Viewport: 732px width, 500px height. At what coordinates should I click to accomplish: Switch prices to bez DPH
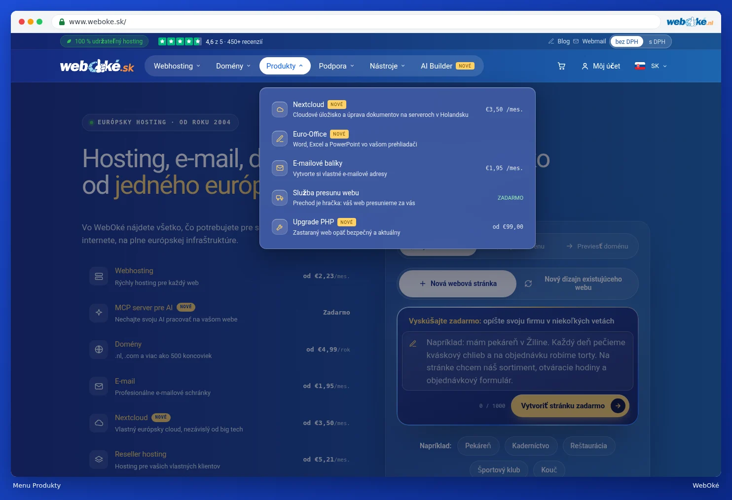click(x=626, y=41)
